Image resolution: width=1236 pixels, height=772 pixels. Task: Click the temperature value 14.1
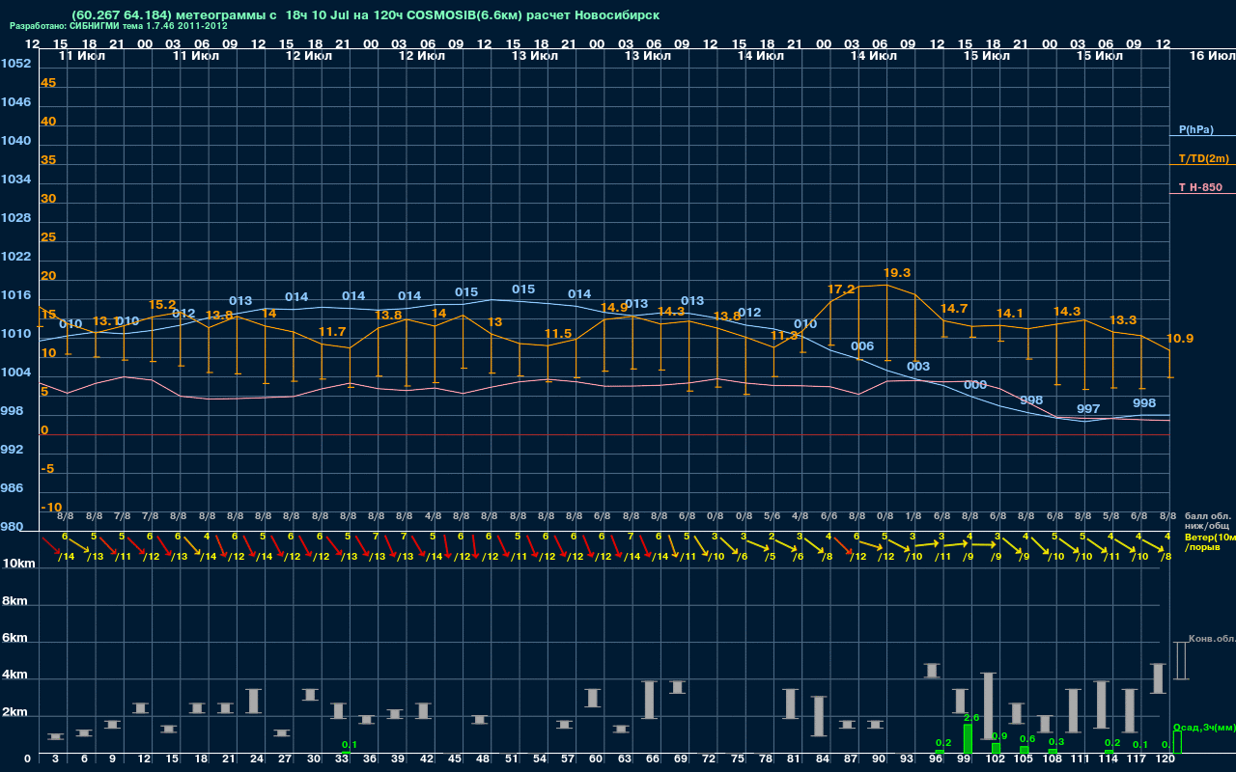[1010, 314]
